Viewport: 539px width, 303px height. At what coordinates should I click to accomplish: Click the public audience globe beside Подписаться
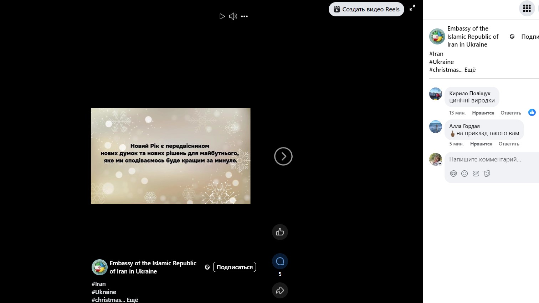click(x=207, y=267)
